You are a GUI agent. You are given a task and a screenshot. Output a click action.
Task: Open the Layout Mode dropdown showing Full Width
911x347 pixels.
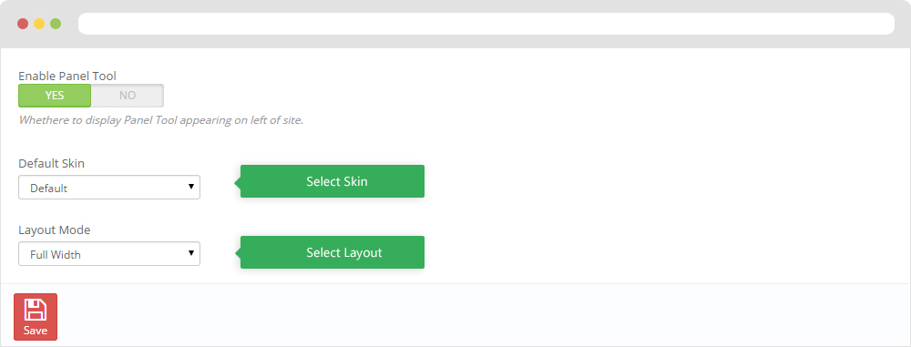tap(109, 254)
